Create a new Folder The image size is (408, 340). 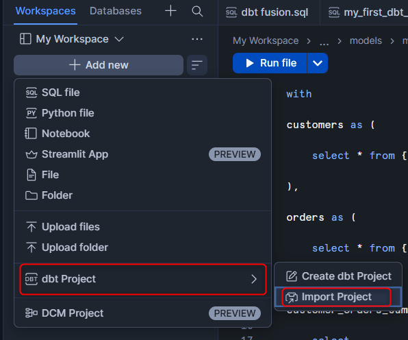coord(142,195)
